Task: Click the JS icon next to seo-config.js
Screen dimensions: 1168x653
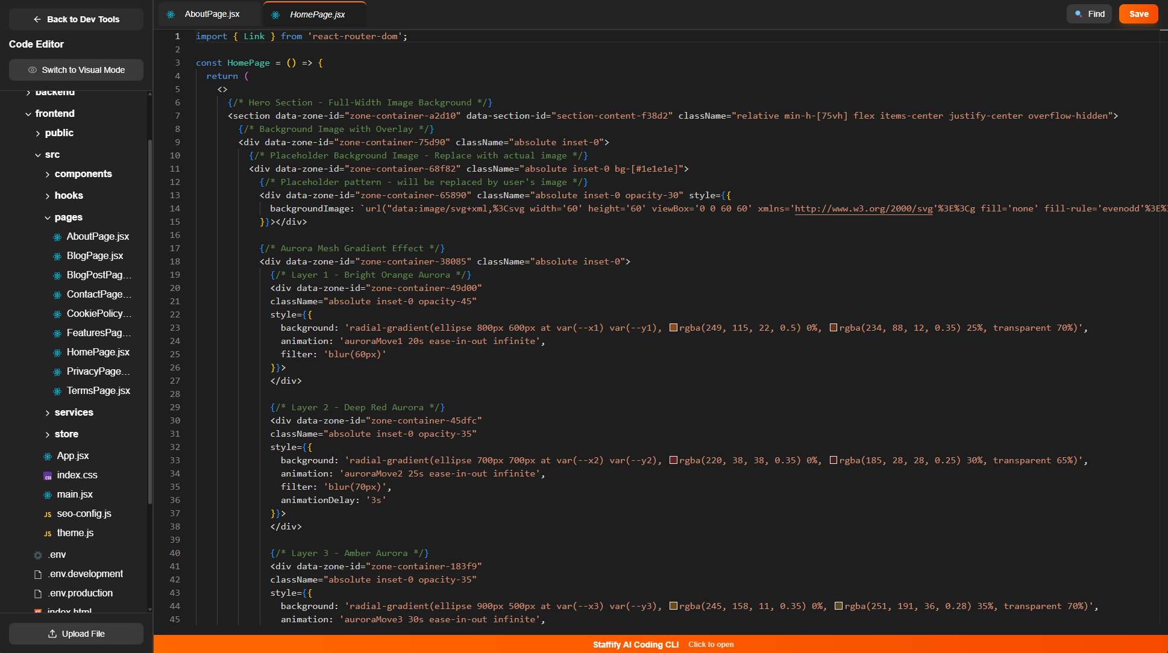Action: [48, 514]
